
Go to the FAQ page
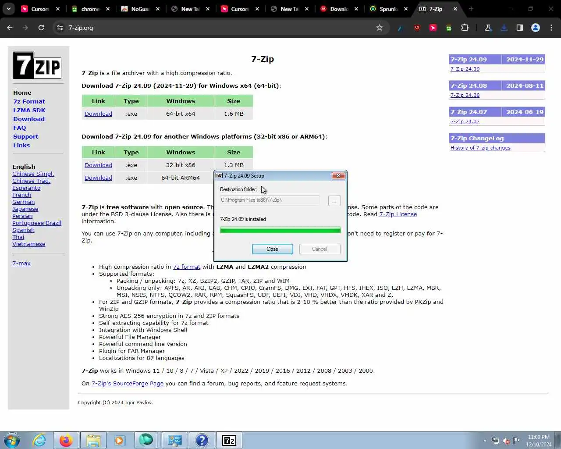[x=19, y=128]
